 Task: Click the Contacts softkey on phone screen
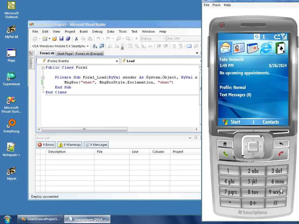[x=271, y=122]
